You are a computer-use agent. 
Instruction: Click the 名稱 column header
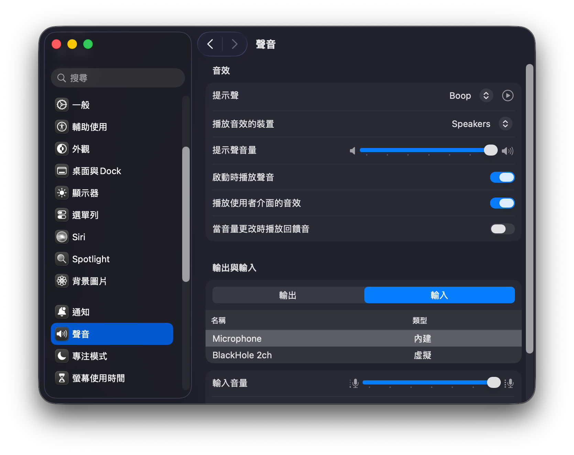tap(218, 320)
